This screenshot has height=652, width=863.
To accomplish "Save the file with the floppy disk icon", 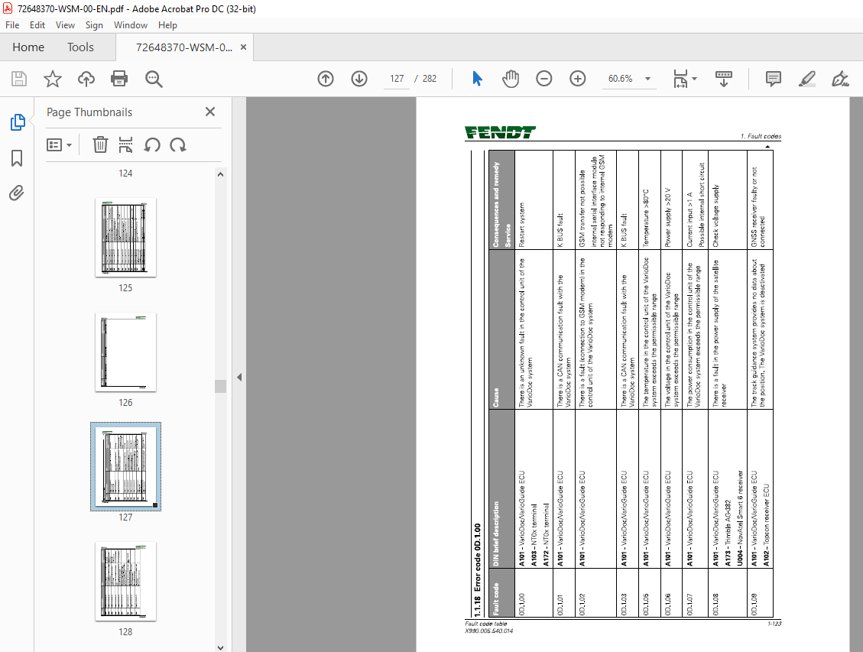I will coord(19,79).
